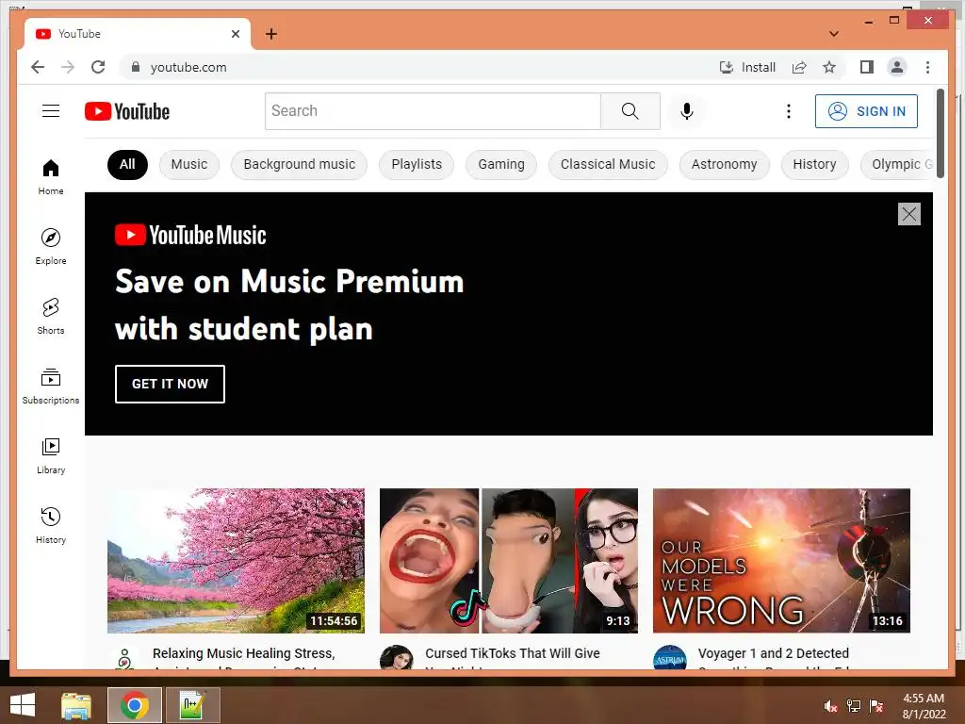The width and height of the screenshot is (965, 724).
Task: Open the relaxing music channel avatar
Action: tap(124, 657)
